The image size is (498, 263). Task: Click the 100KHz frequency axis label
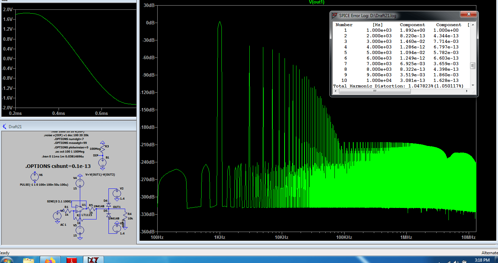(x=344, y=237)
